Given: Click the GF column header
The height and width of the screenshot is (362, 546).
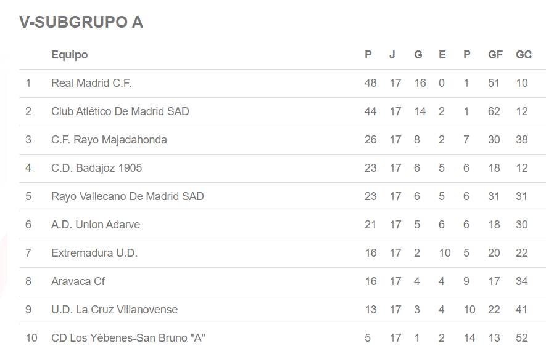Looking at the screenshot, I should (495, 55).
